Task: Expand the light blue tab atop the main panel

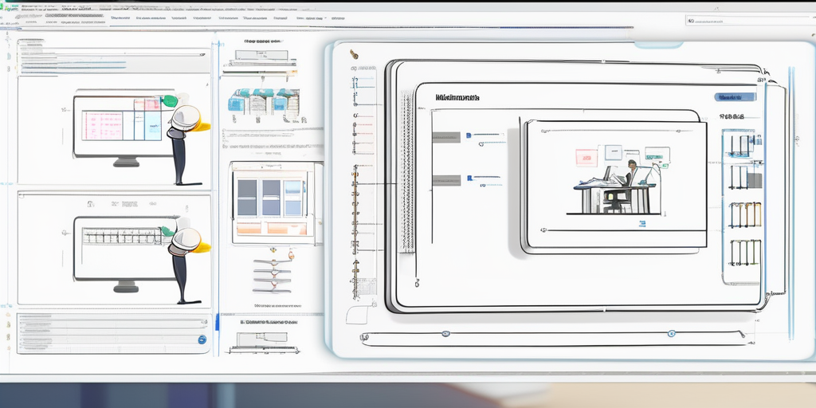Action: point(657,45)
